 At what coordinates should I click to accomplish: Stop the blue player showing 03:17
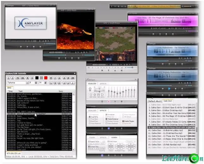point(176,64)
